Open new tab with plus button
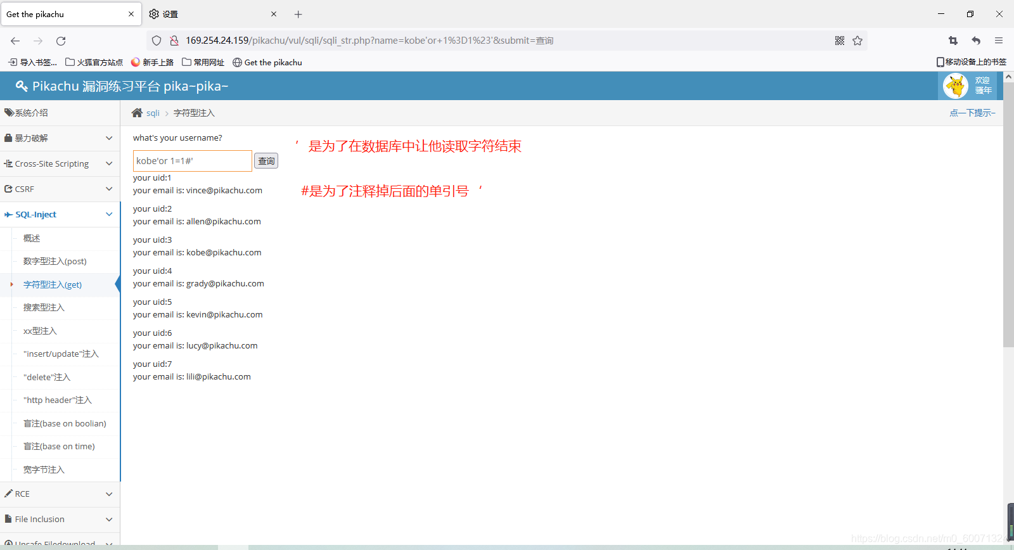The height and width of the screenshot is (550, 1014). tap(298, 14)
